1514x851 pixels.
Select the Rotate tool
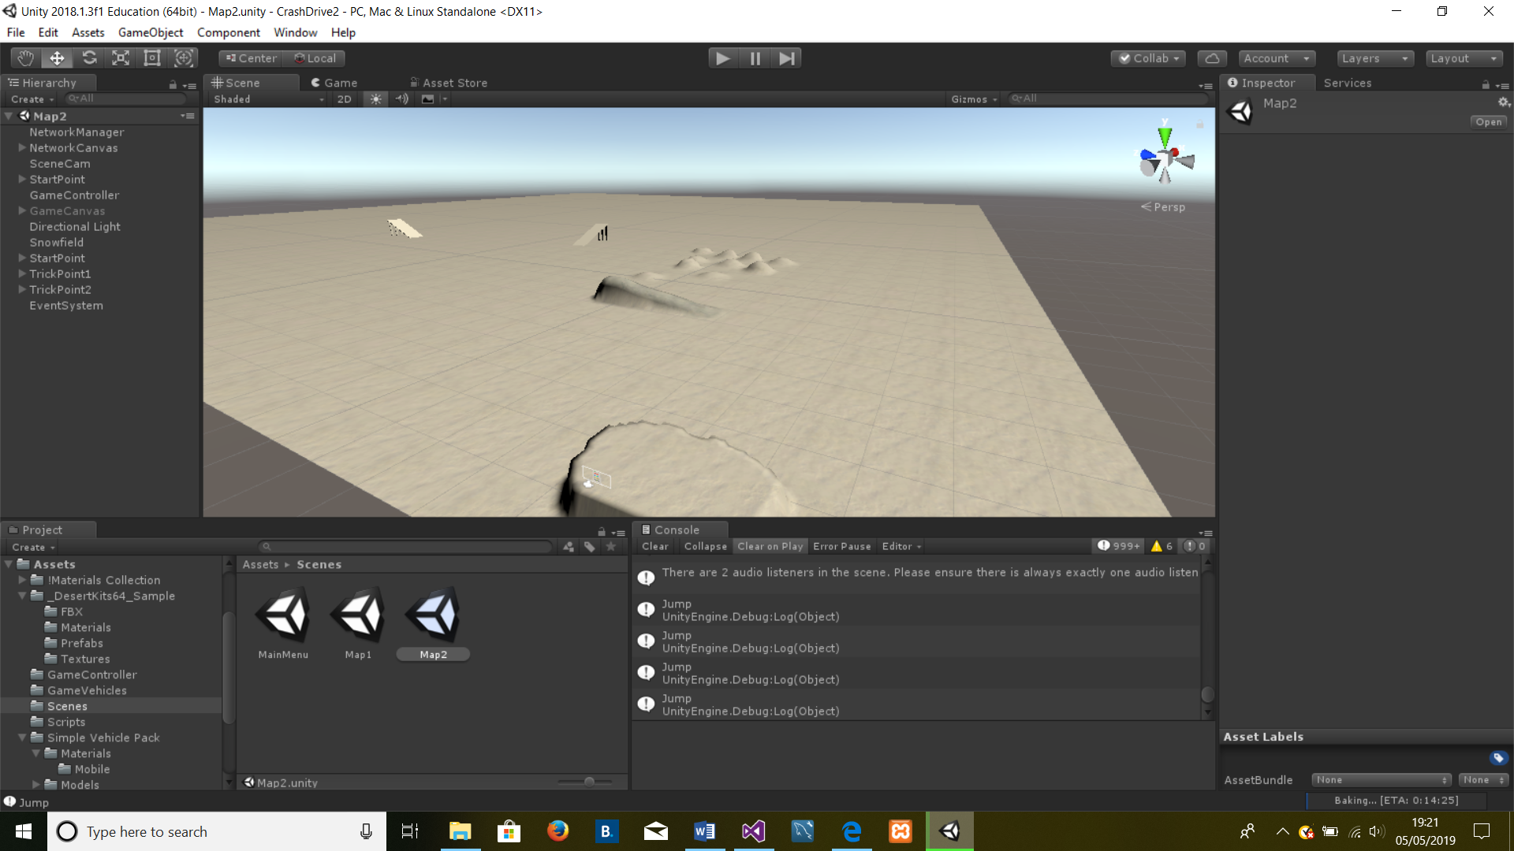(x=89, y=58)
